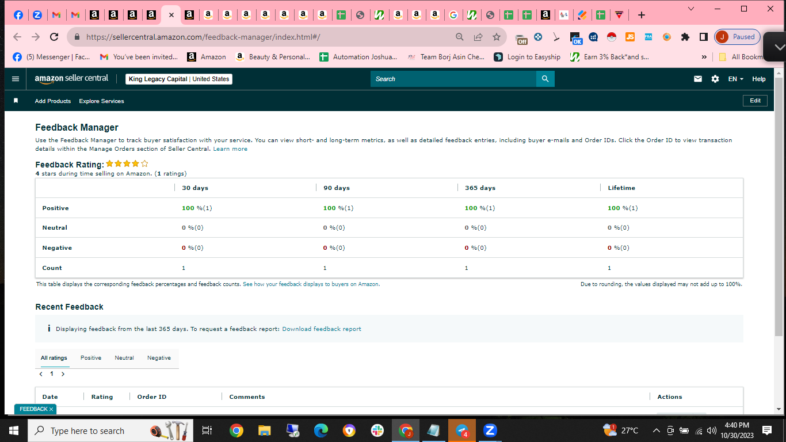Click the orange JS extension icon
786x442 pixels.
(x=630, y=37)
